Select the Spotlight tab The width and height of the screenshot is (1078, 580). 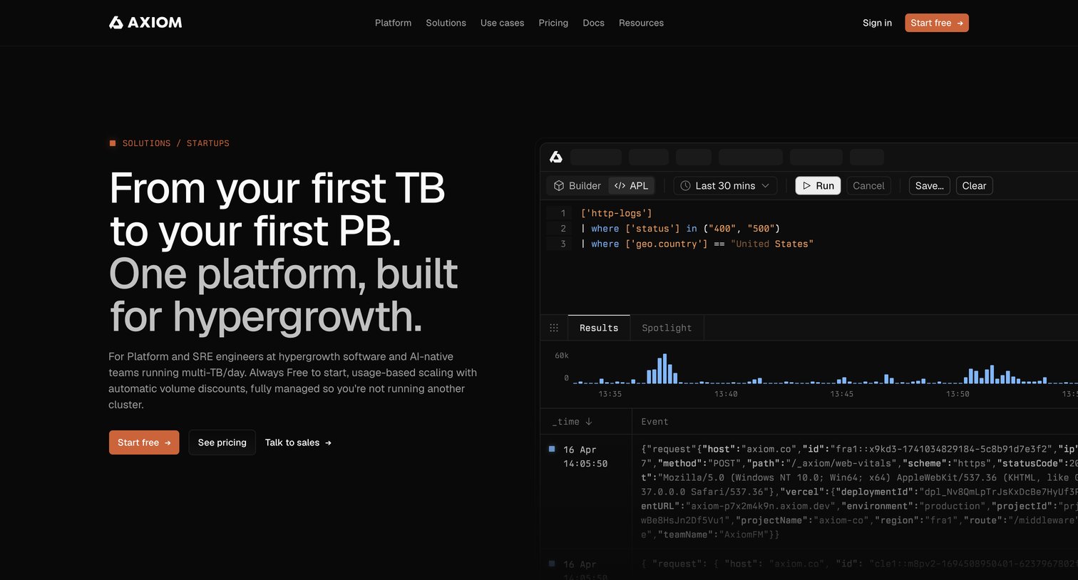(667, 328)
